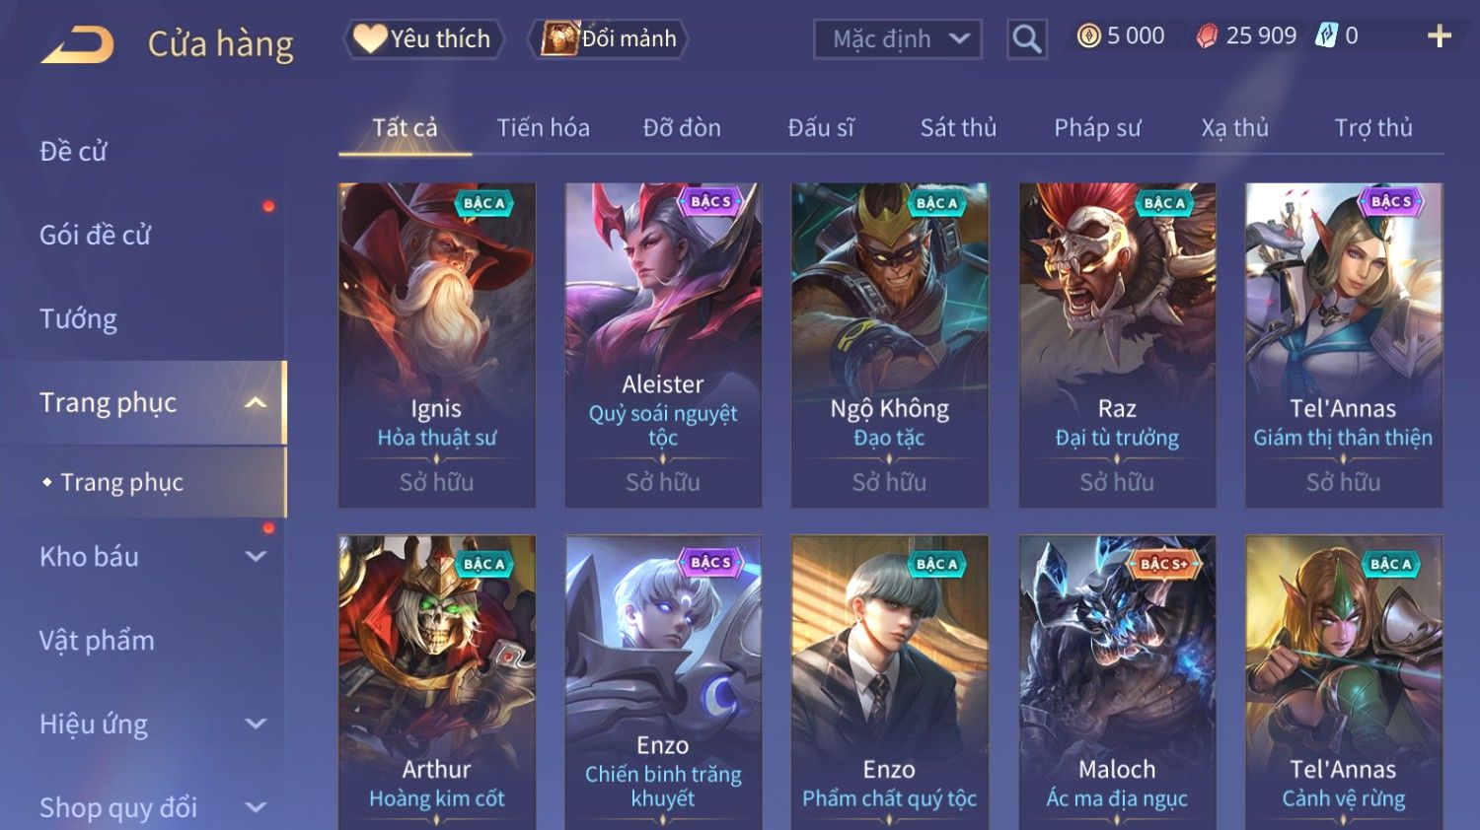Switch to the Pháp sư tab

[x=1097, y=128]
